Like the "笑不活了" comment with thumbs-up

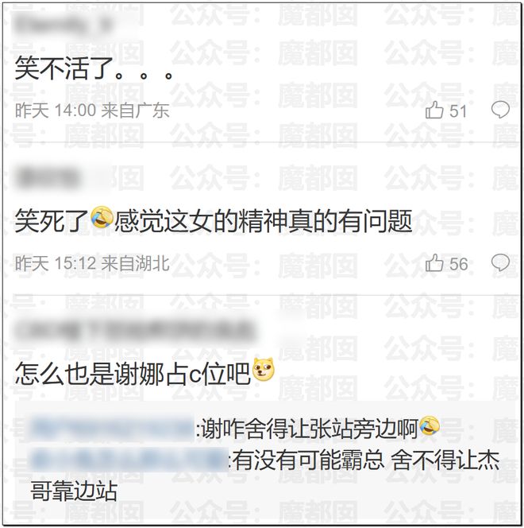pos(434,110)
